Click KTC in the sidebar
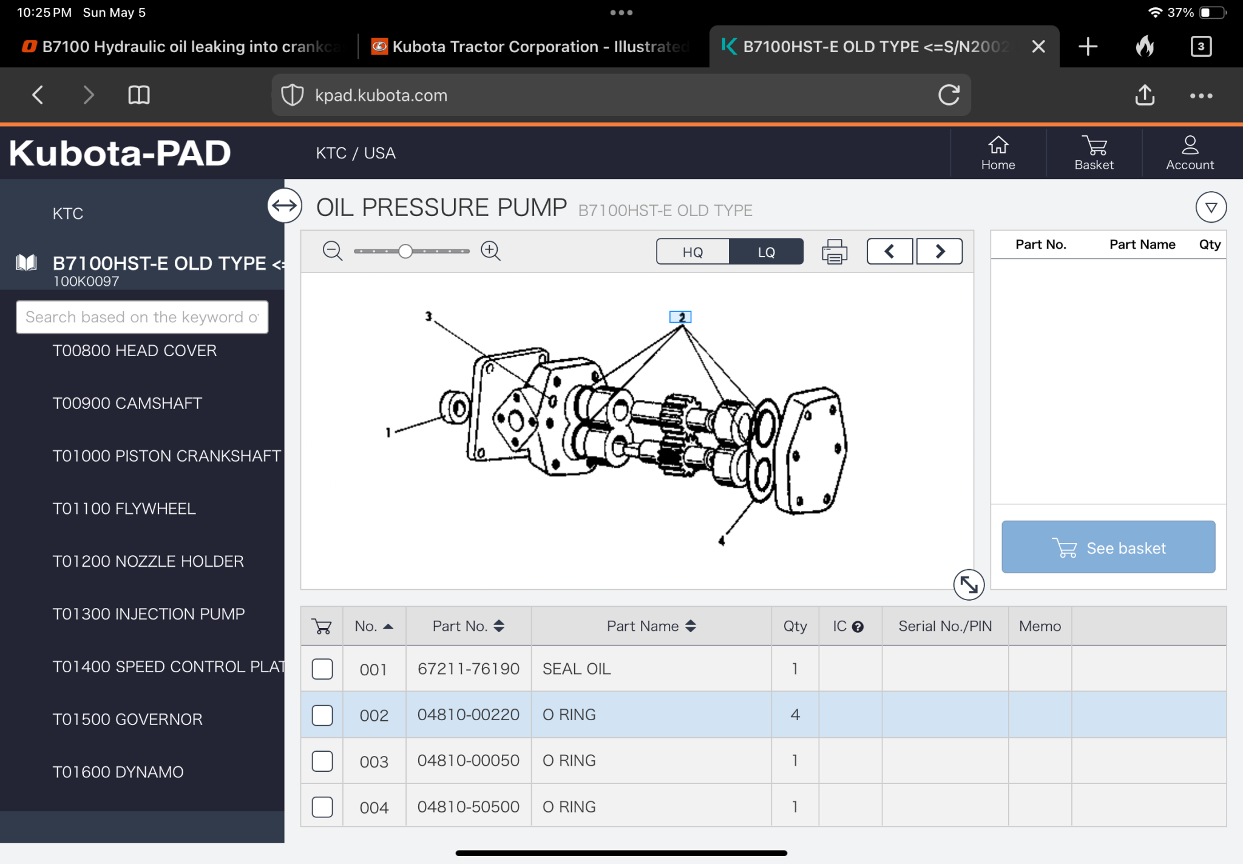This screenshot has height=864, width=1243. coord(67,214)
